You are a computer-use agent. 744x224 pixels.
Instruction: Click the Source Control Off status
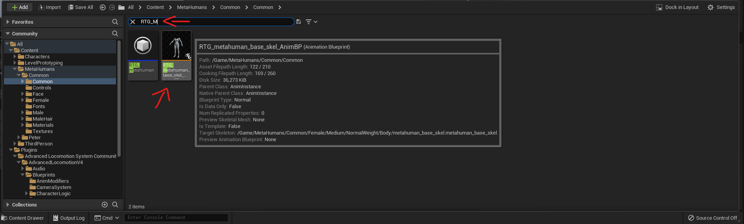712,218
